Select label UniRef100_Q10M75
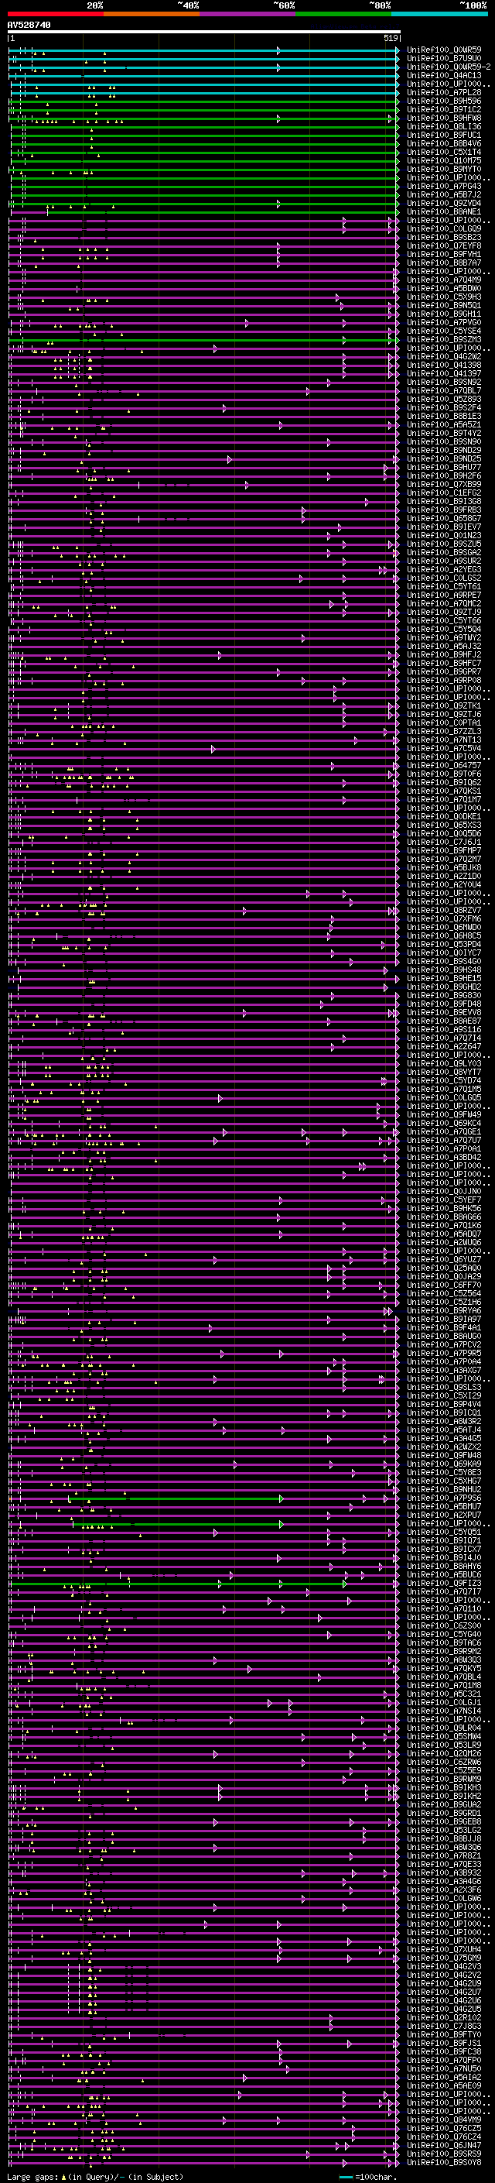 click(444, 161)
